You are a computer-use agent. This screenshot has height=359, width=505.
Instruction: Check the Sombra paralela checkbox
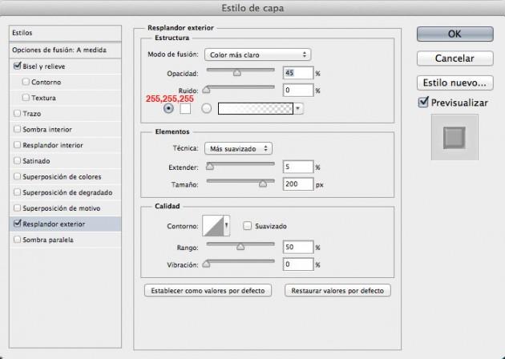(x=18, y=240)
